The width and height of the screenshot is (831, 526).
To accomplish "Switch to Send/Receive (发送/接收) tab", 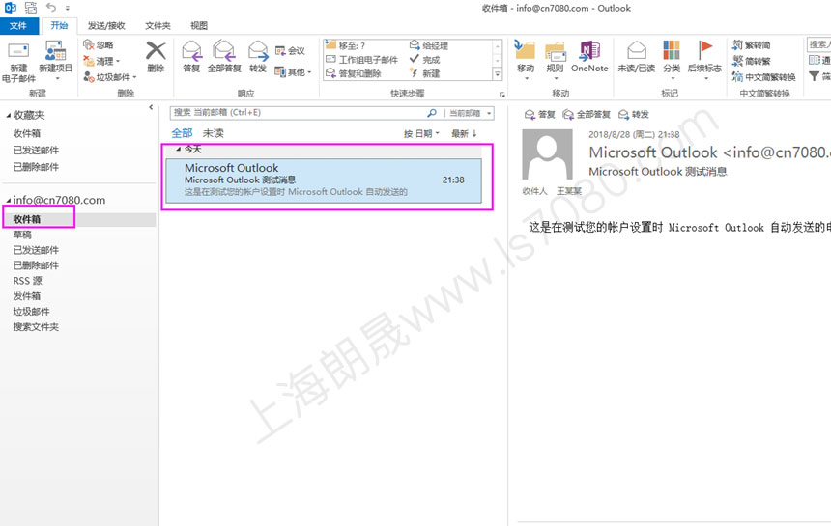I will [106, 25].
